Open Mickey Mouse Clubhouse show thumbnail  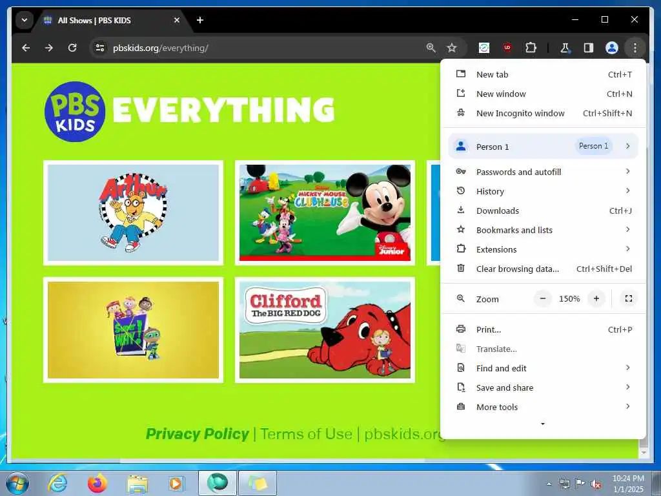[325, 212]
